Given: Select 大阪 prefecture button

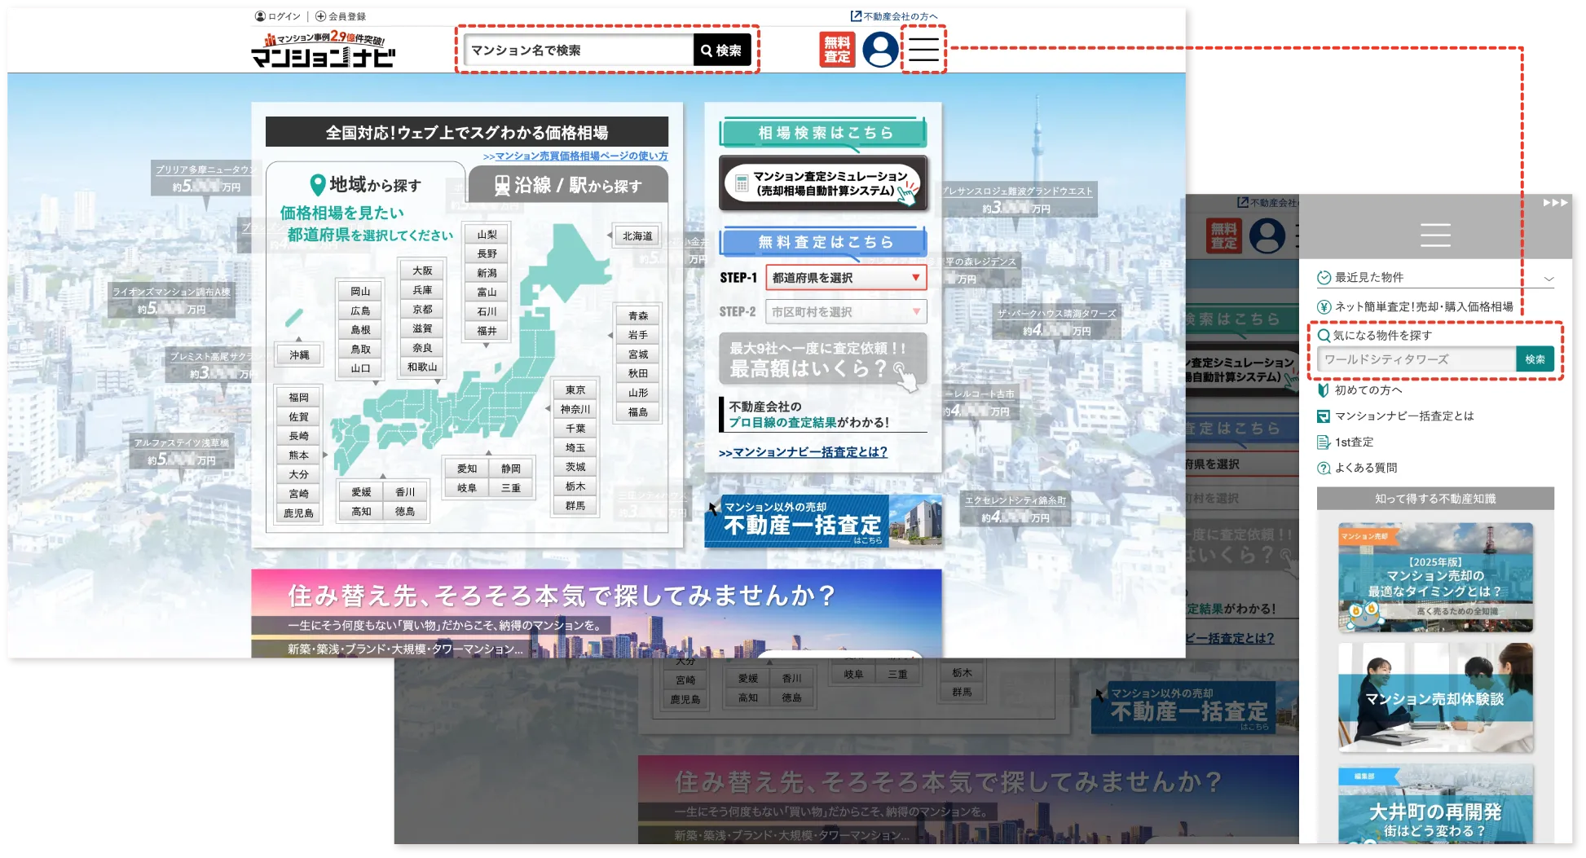Looking at the screenshot, I should 422,271.
